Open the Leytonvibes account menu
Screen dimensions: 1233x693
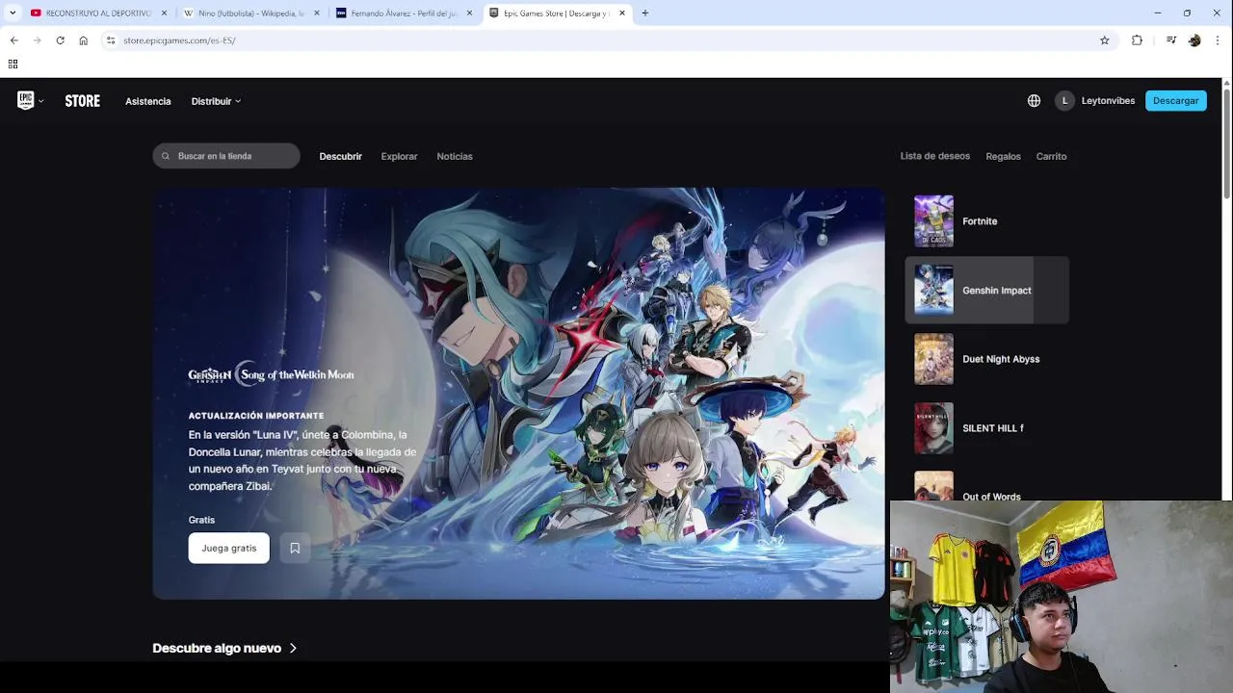coord(1108,100)
